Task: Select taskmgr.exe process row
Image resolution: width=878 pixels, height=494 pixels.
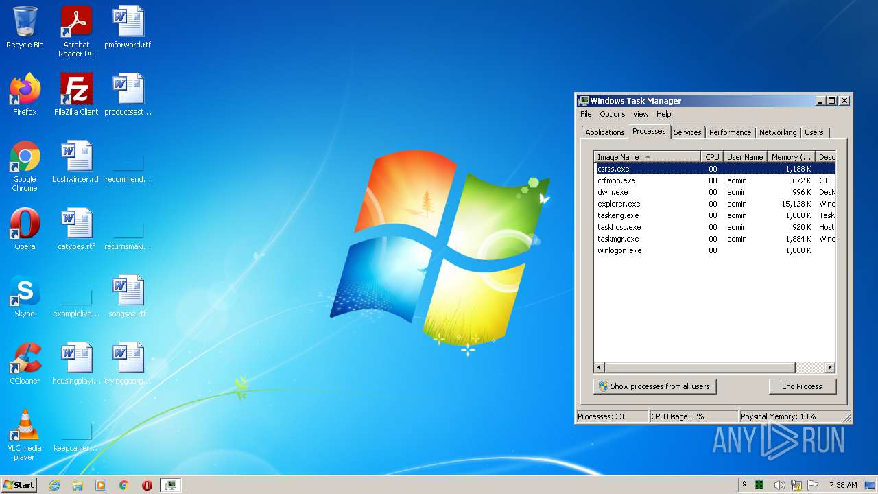Action: coord(715,239)
